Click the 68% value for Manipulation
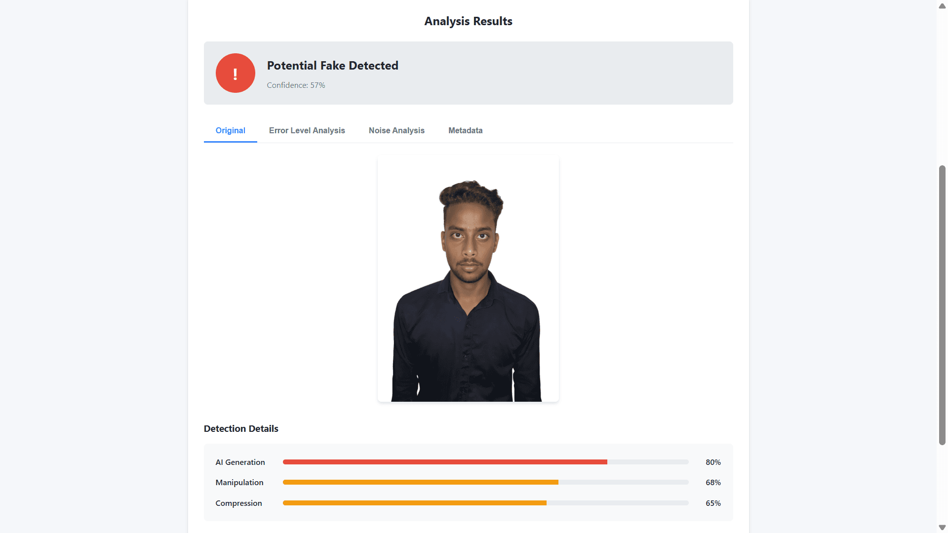The image size is (948, 533). click(713, 482)
